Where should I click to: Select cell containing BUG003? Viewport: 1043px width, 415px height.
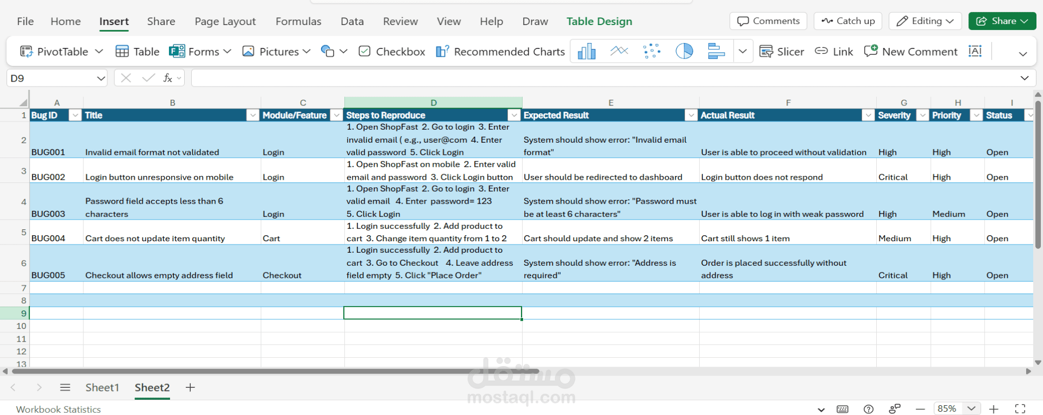coord(56,202)
